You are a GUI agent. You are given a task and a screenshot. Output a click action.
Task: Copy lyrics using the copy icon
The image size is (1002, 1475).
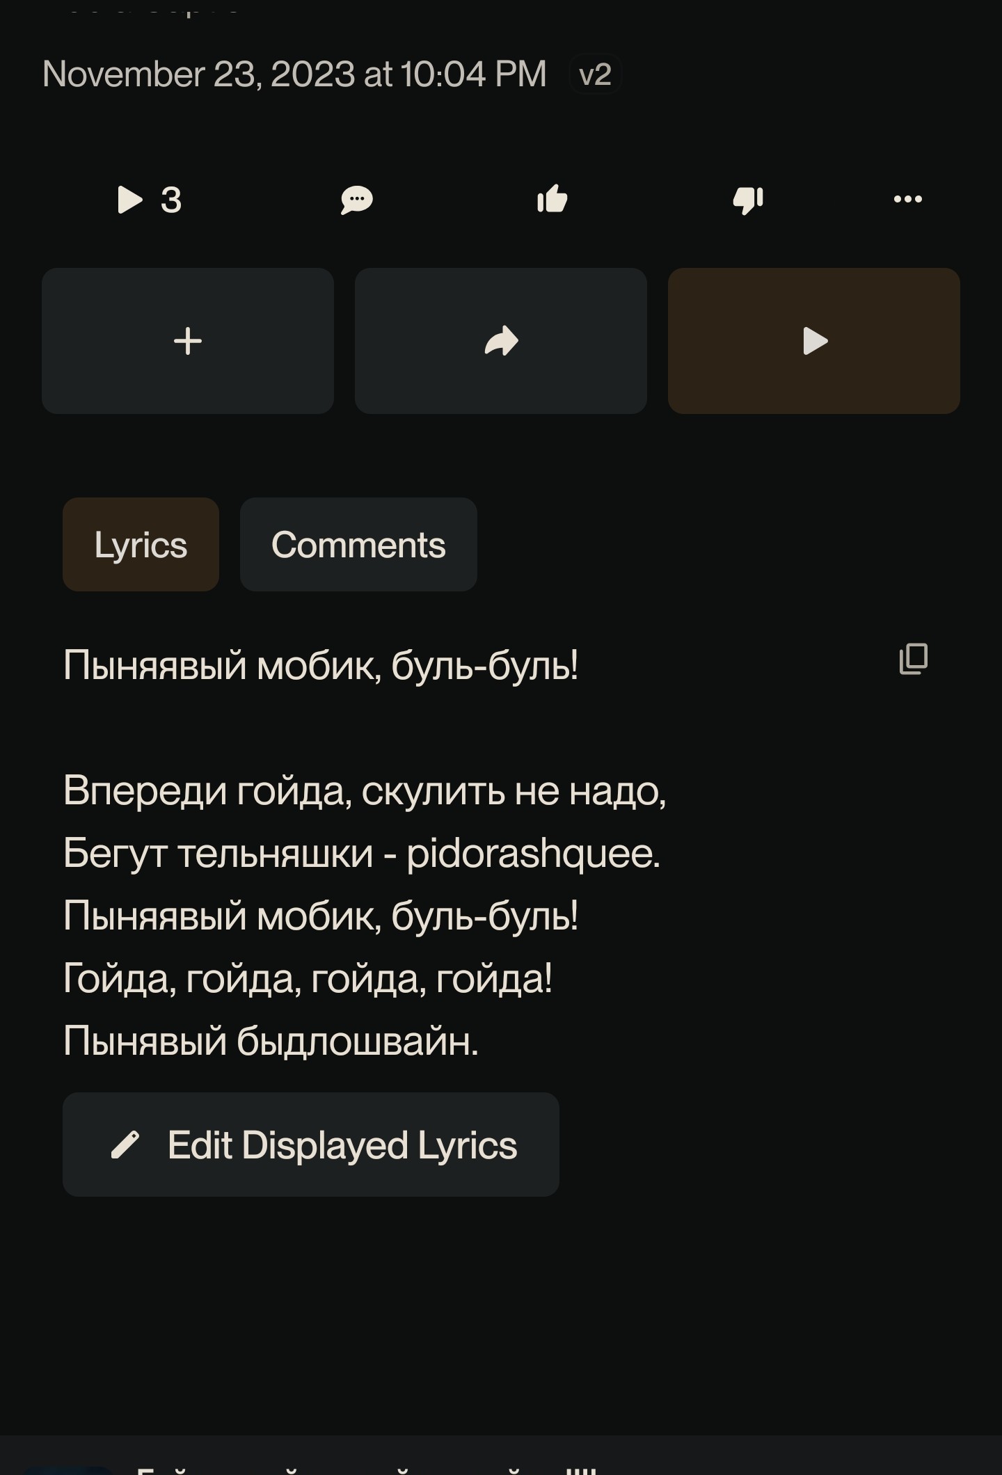914,659
